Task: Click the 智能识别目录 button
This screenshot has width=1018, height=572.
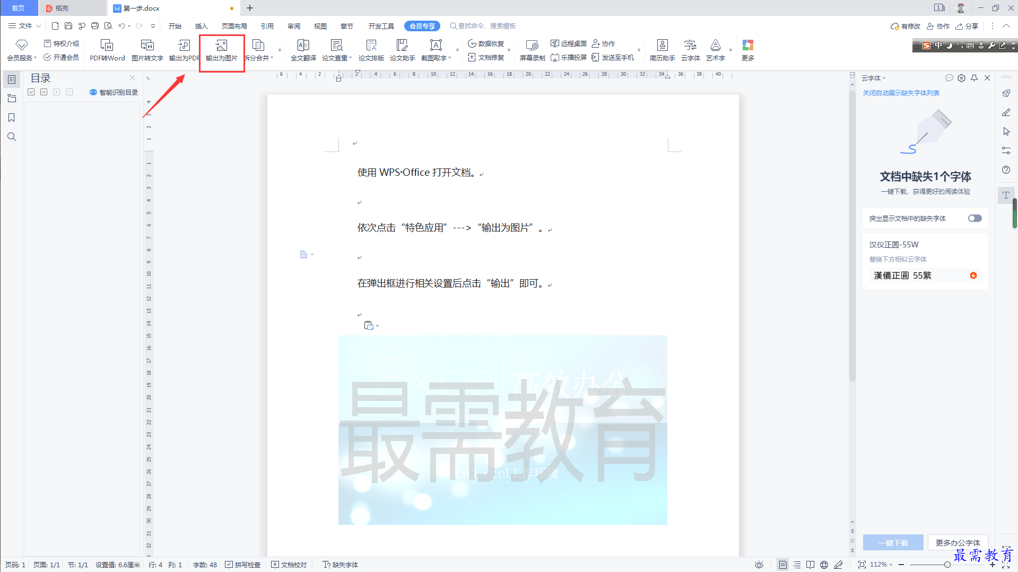Action: tap(114, 92)
